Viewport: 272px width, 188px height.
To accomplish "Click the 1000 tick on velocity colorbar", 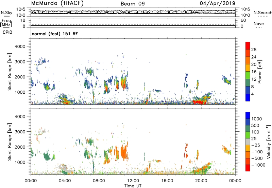I will tap(257, 119).
